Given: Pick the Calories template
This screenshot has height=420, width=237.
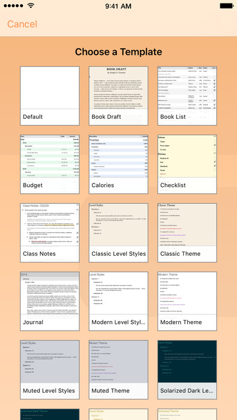Looking at the screenshot, I should pos(118,164).
